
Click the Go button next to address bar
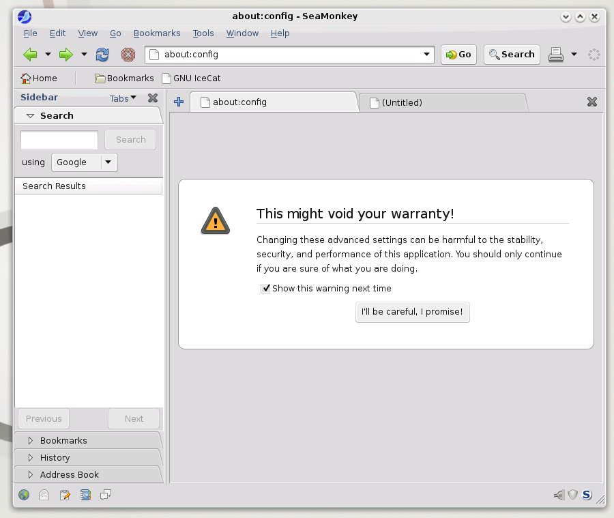[458, 55]
